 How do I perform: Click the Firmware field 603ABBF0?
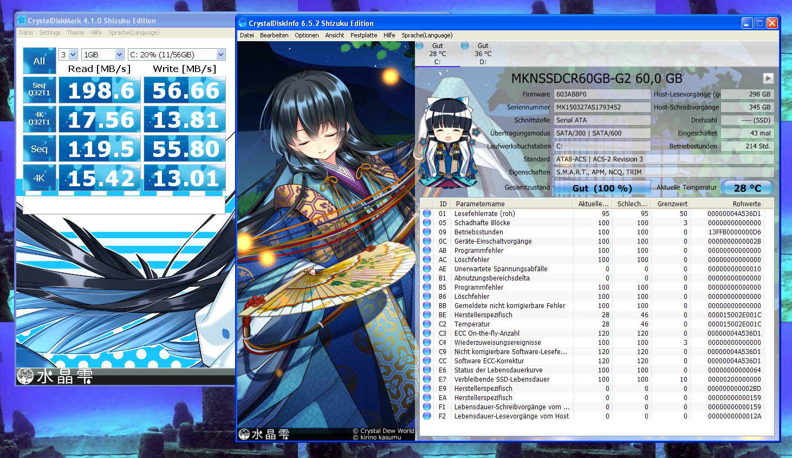[602, 94]
